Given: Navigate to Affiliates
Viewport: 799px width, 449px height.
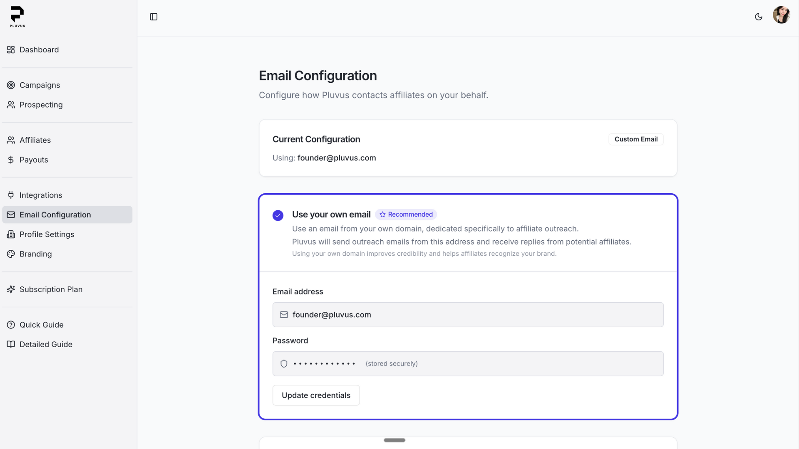Looking at the screenshot, I should tap(67, 140).
